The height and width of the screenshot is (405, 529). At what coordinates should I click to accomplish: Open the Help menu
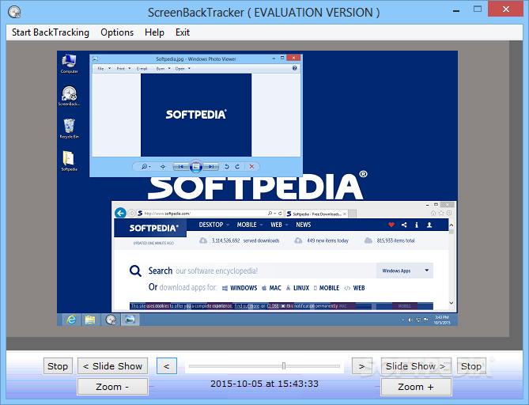pos(154,32)
